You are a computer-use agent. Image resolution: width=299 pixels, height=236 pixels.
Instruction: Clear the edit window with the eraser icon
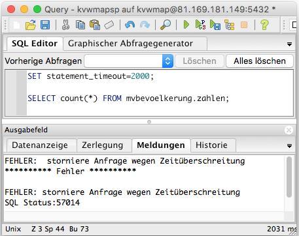tap(109, 25)
